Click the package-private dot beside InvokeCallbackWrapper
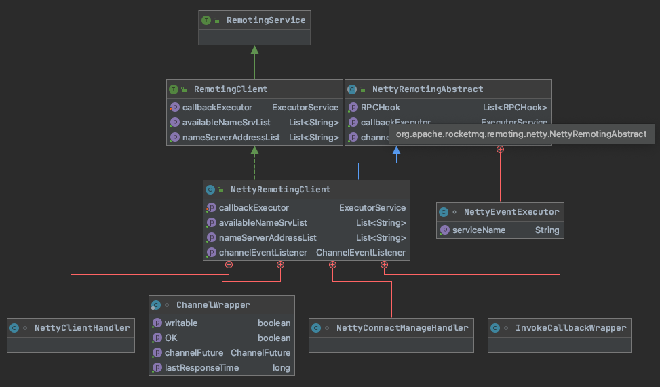Image resolution: width=660 pixels, height=387 pixels. pos(507,329)
